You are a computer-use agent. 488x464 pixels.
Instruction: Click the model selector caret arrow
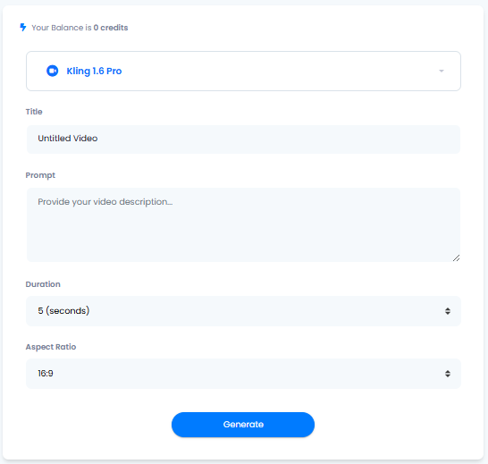point(442,71)
